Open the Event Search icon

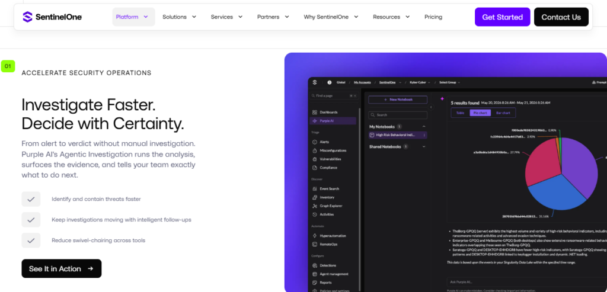pos(315,189)
